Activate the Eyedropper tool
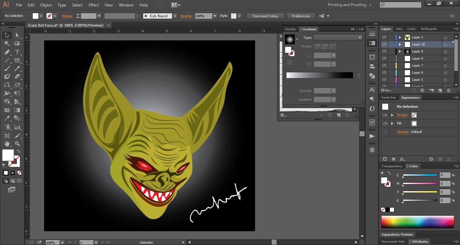This screenshot has width=460, height=245. pyautogui.click(x=7, y=118)
